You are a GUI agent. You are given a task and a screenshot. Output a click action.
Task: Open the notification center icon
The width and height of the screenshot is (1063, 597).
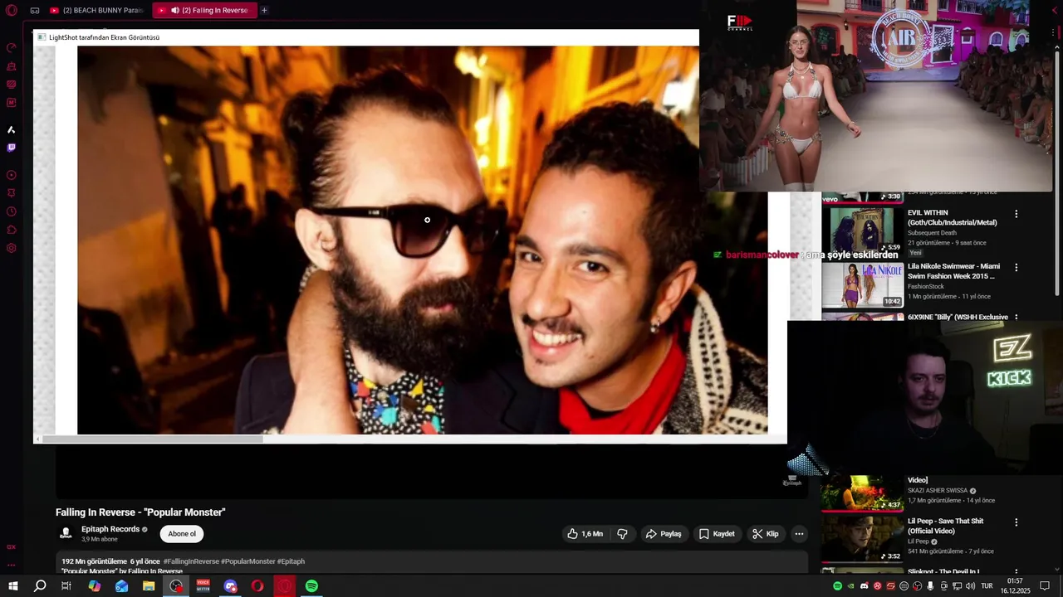1045,586
